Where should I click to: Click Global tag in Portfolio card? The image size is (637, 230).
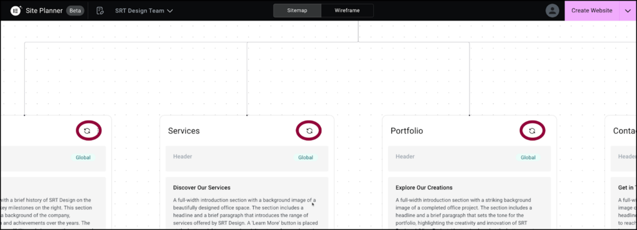(528, 157)
